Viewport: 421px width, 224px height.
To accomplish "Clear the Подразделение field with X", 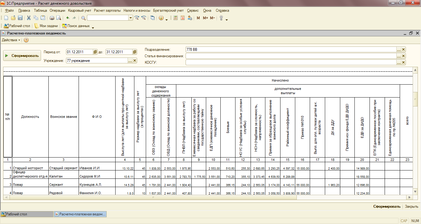I will pos(403,50).
